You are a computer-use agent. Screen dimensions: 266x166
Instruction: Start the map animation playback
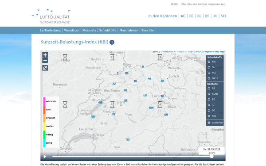[x=45, y=157]
